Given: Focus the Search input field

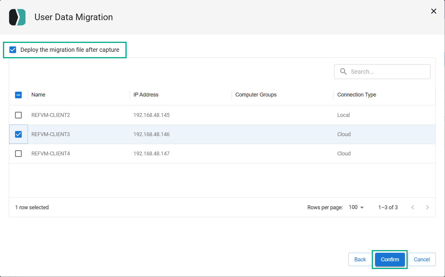Looking at the screenshot, I should (382, 72).
